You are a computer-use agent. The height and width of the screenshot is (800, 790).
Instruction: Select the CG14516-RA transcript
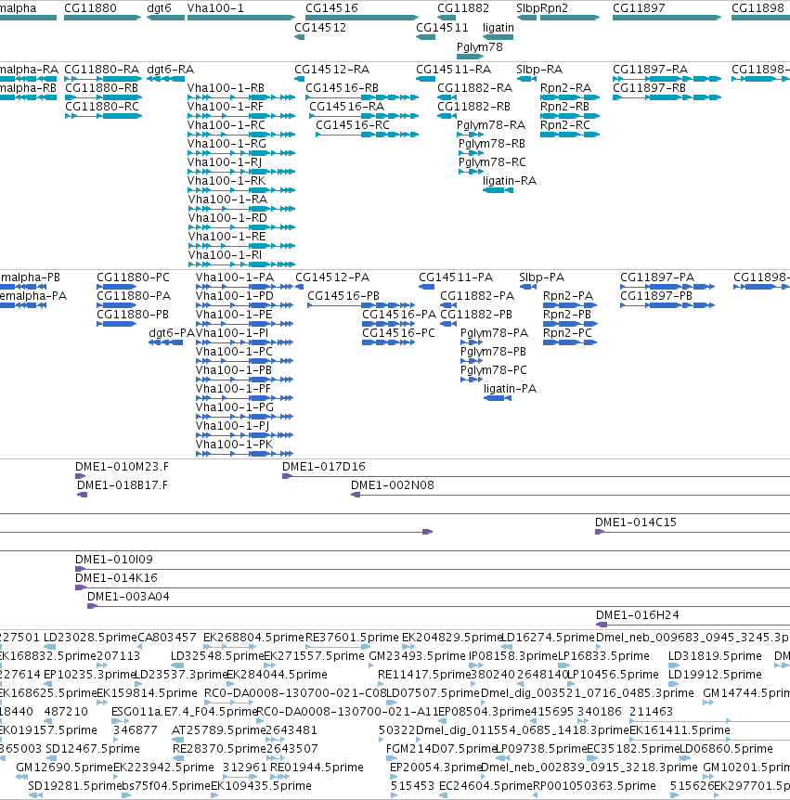tap(364, 116)
